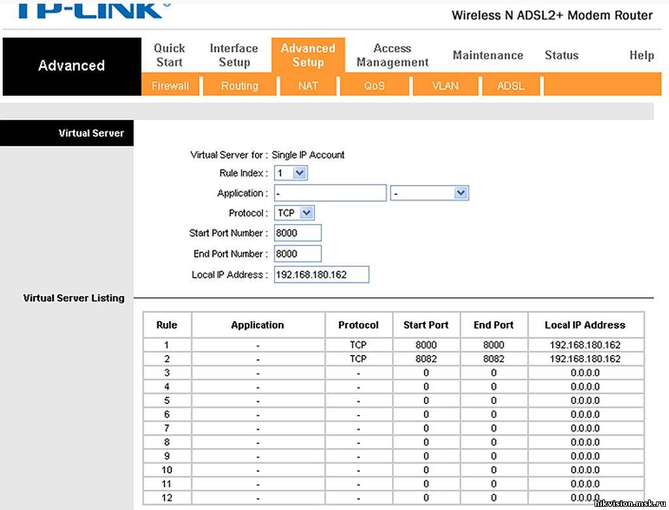Open the NAT submenu
The width and height of the screenshot is (669, 510).
pyautogui.click(x=308, y=86)
